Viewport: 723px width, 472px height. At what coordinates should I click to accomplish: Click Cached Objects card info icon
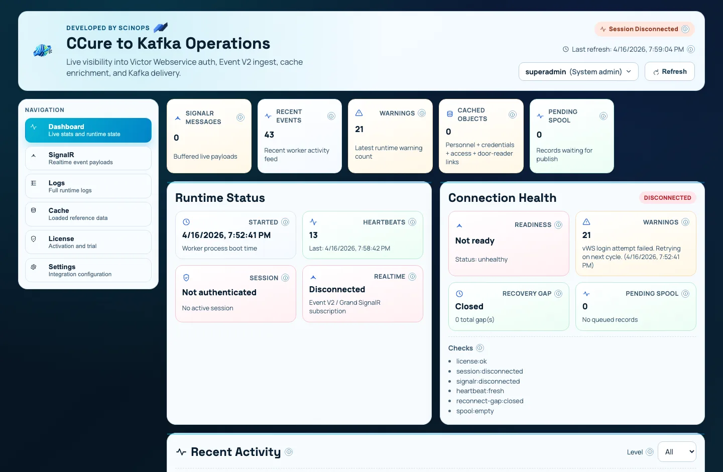[513, 114]
